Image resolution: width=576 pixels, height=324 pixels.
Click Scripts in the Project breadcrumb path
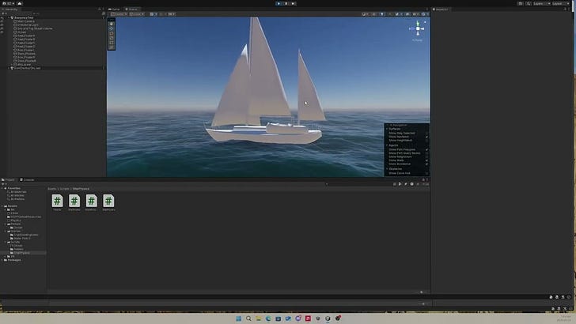tap(64, 189)
